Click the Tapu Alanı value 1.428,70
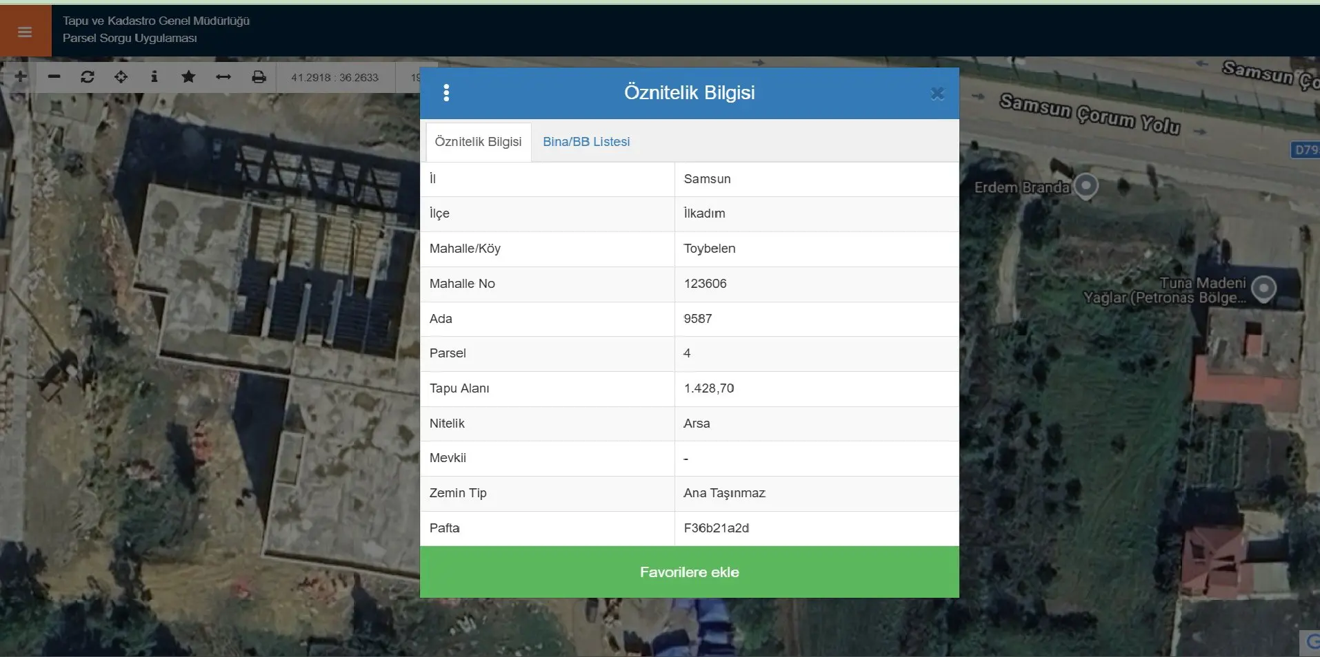 pyautogui.click(x=709, y=388)
